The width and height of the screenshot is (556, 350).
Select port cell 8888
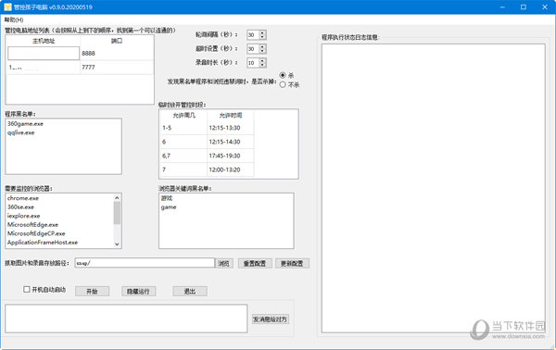[117, 53]
